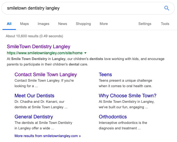Switch to the Shopping tab
The height and width of the screenshot is (142, 177).
tap(83, 24)
